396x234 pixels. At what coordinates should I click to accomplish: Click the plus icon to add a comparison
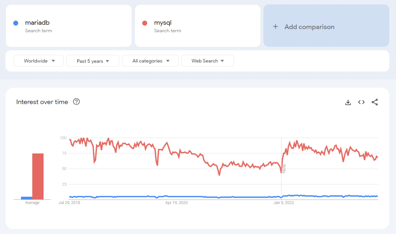point(276,27)
